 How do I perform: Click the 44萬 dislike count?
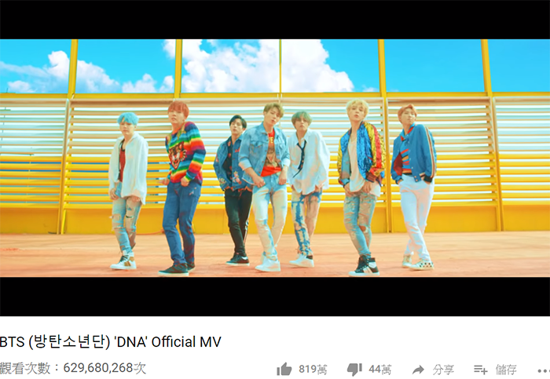click(x=379, y=370)
